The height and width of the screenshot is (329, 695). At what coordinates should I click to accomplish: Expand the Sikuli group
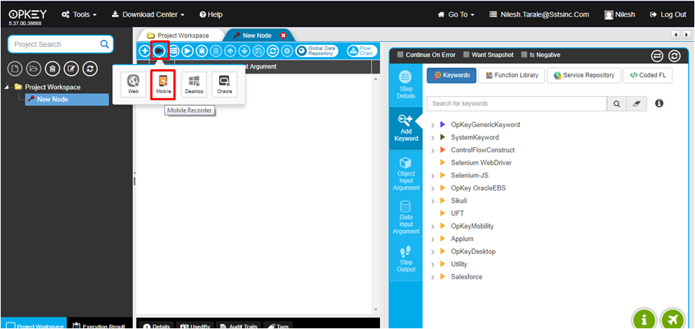(x=433, y=201)
